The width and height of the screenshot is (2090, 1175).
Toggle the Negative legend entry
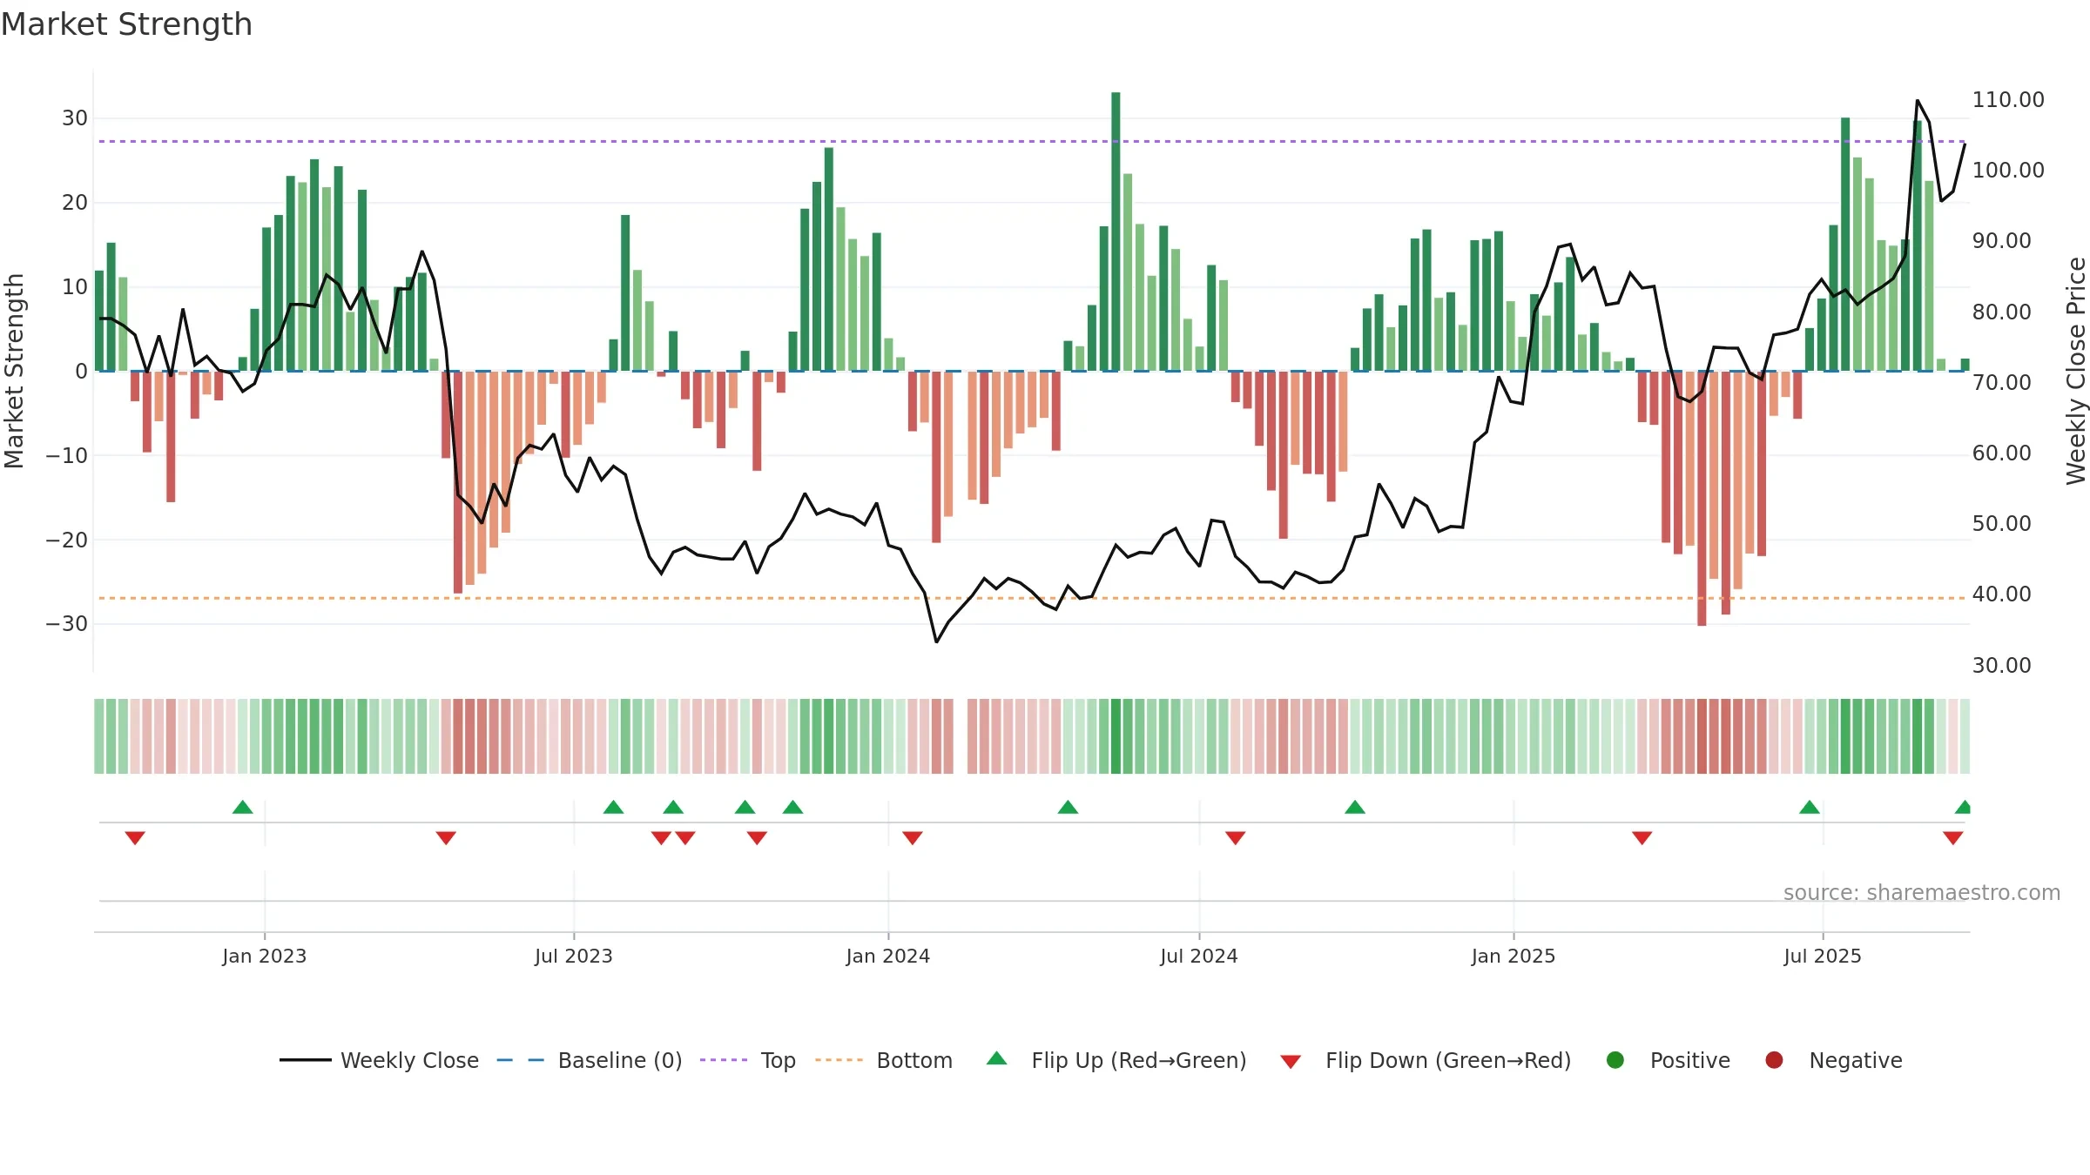1833,1060
